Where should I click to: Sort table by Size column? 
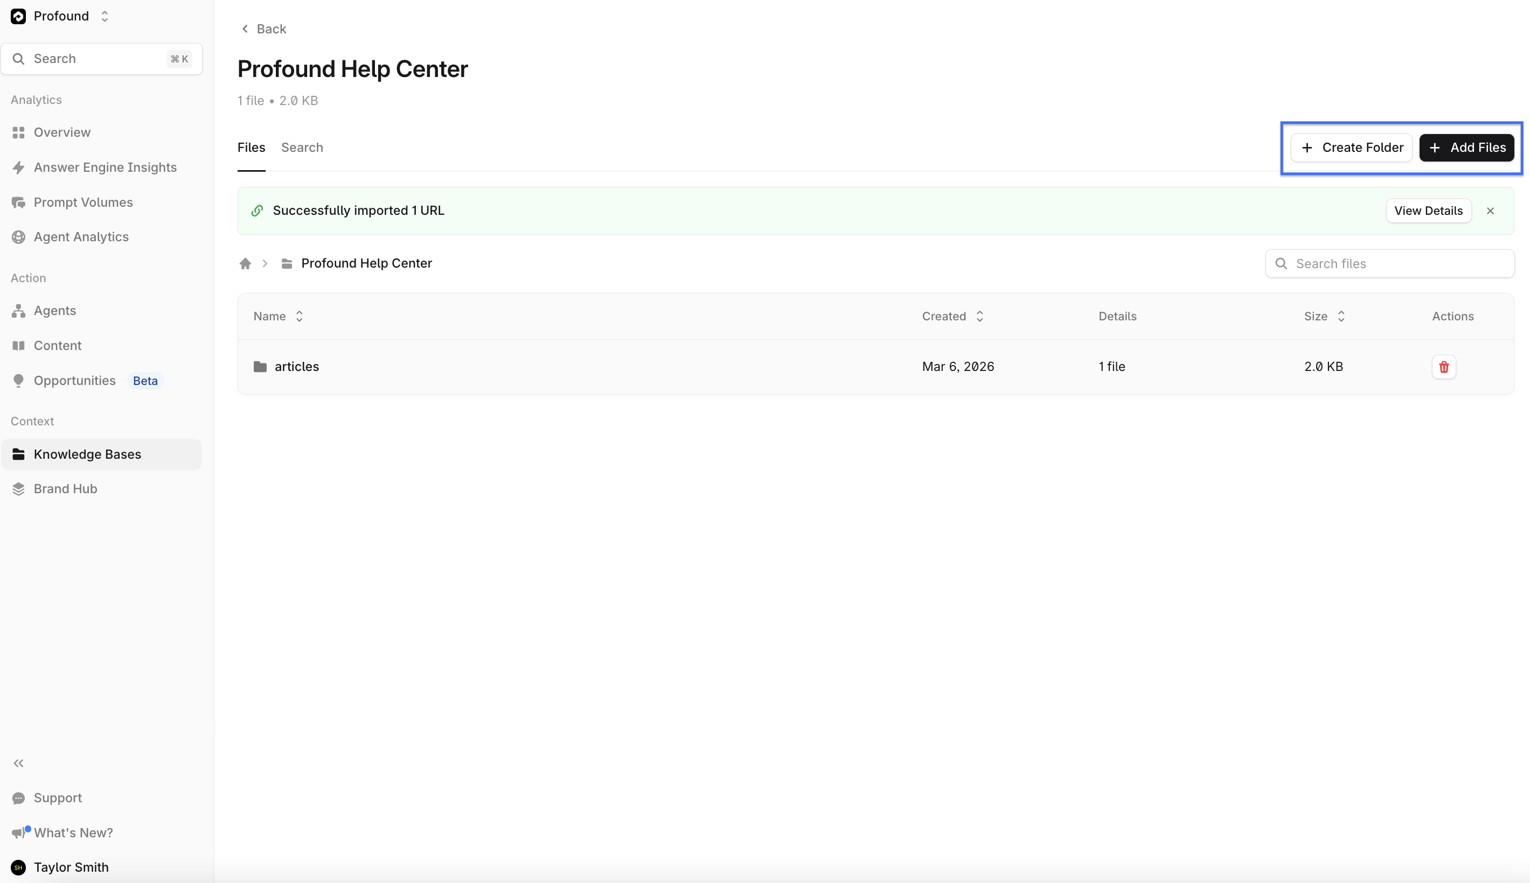(x=1324, y=316)
